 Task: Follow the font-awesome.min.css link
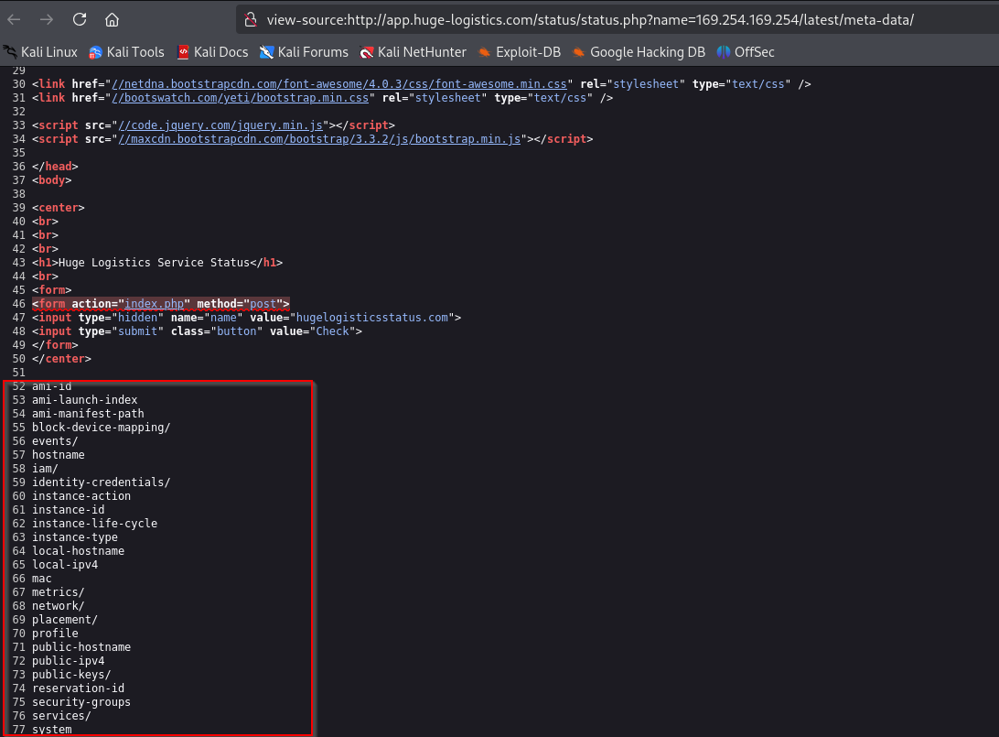pos(338,84)
